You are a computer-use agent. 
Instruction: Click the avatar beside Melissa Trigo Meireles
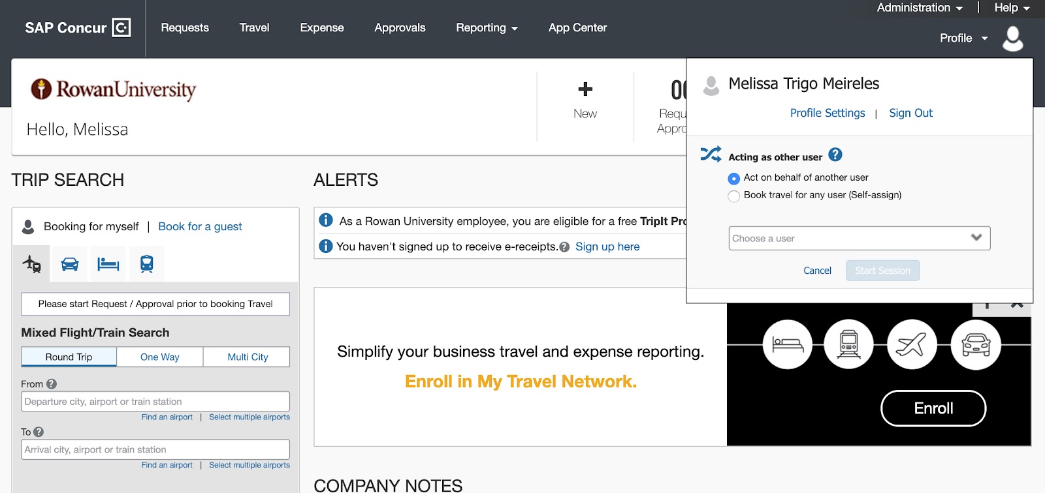[x=711, y=85]
